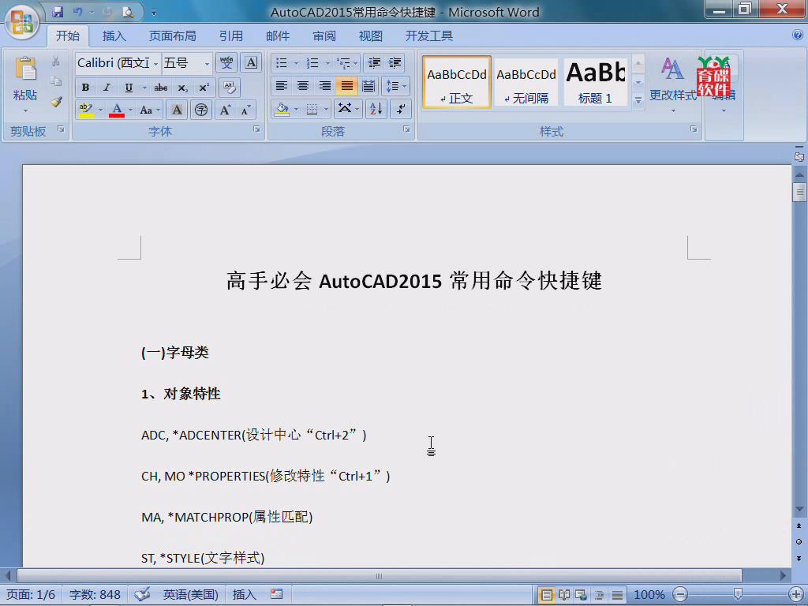
Task: Apply character shading
Action: click(177, 110)
